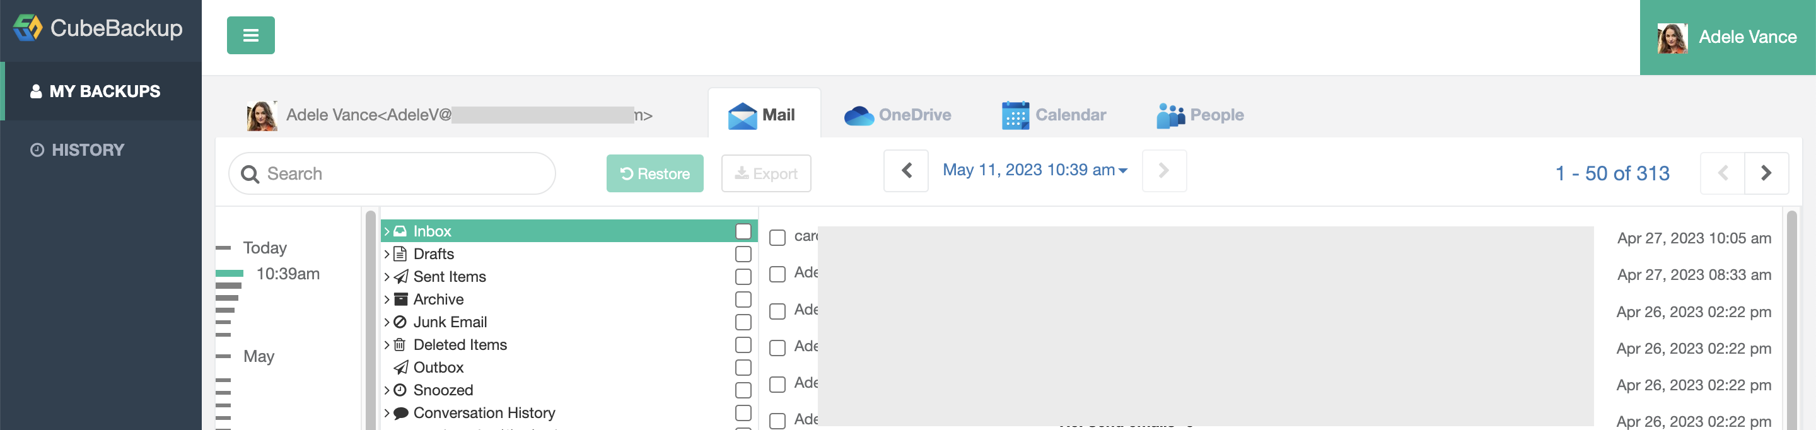Viewport: 1816px width, 430px height.
Task: Click the Deleted Items trash icon
Action: 399,345
